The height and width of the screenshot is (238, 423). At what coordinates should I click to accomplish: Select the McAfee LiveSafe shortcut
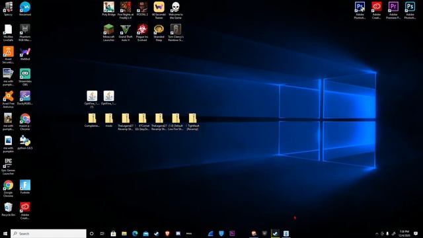click(x=8, y=32)
